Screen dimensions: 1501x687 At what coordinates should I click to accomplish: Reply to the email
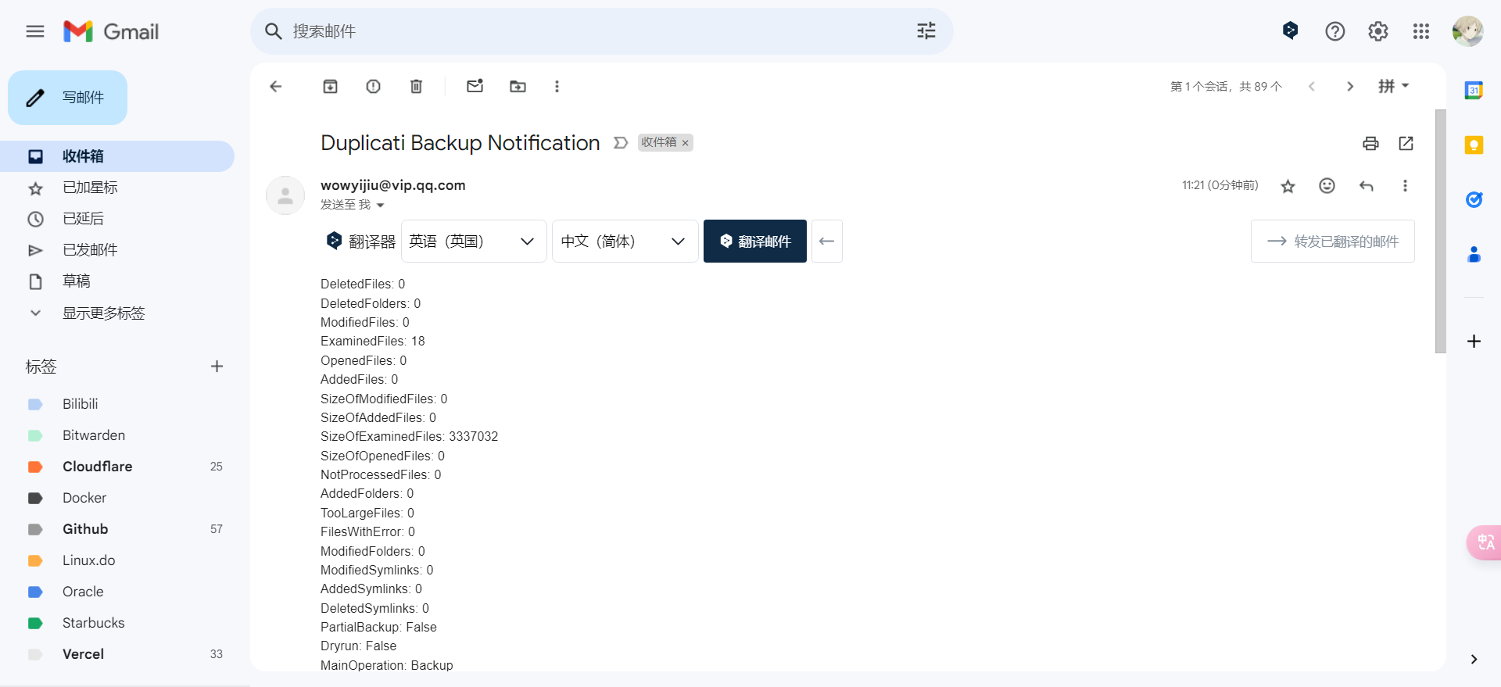[x=1366, y=185]
